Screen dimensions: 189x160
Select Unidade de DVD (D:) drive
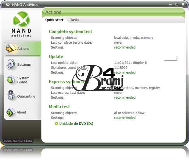[x=76, y=124]
